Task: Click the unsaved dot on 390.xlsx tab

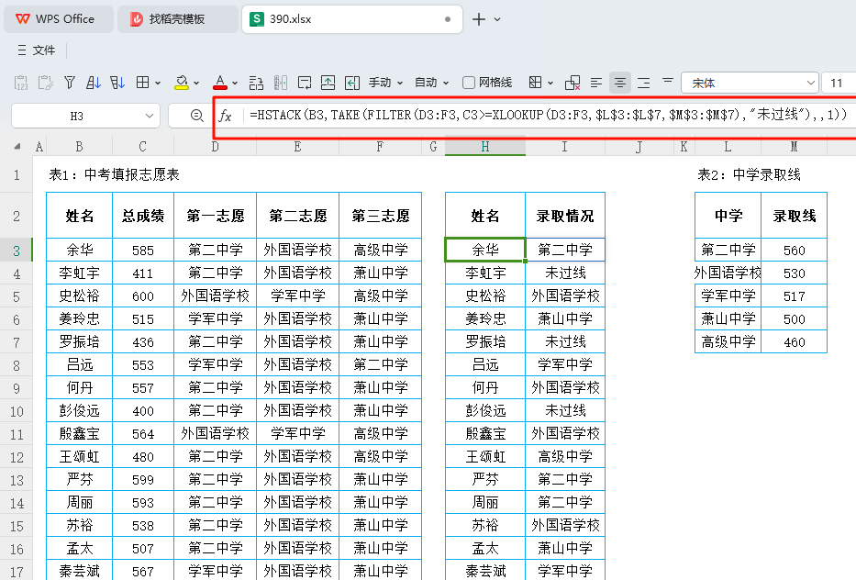Action: tap(448, 19)
